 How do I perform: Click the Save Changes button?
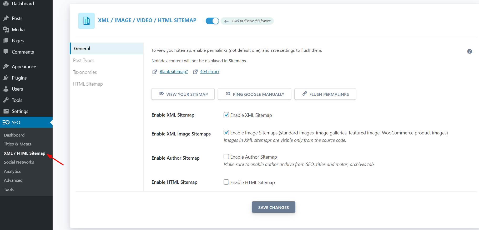point(274,207)
